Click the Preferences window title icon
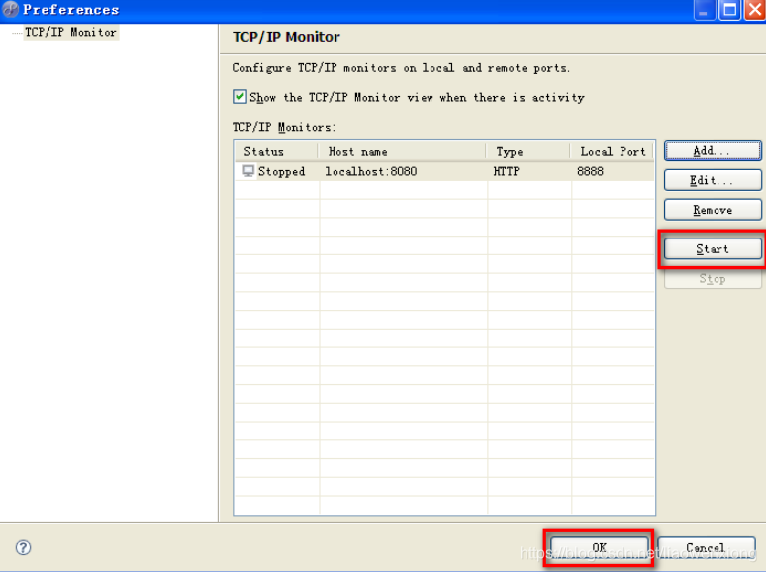 click(10, 9)
